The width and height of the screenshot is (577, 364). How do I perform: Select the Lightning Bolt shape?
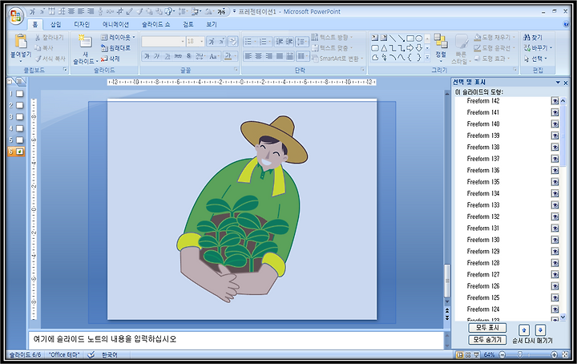pyautogui.click(x=384, y=58)
